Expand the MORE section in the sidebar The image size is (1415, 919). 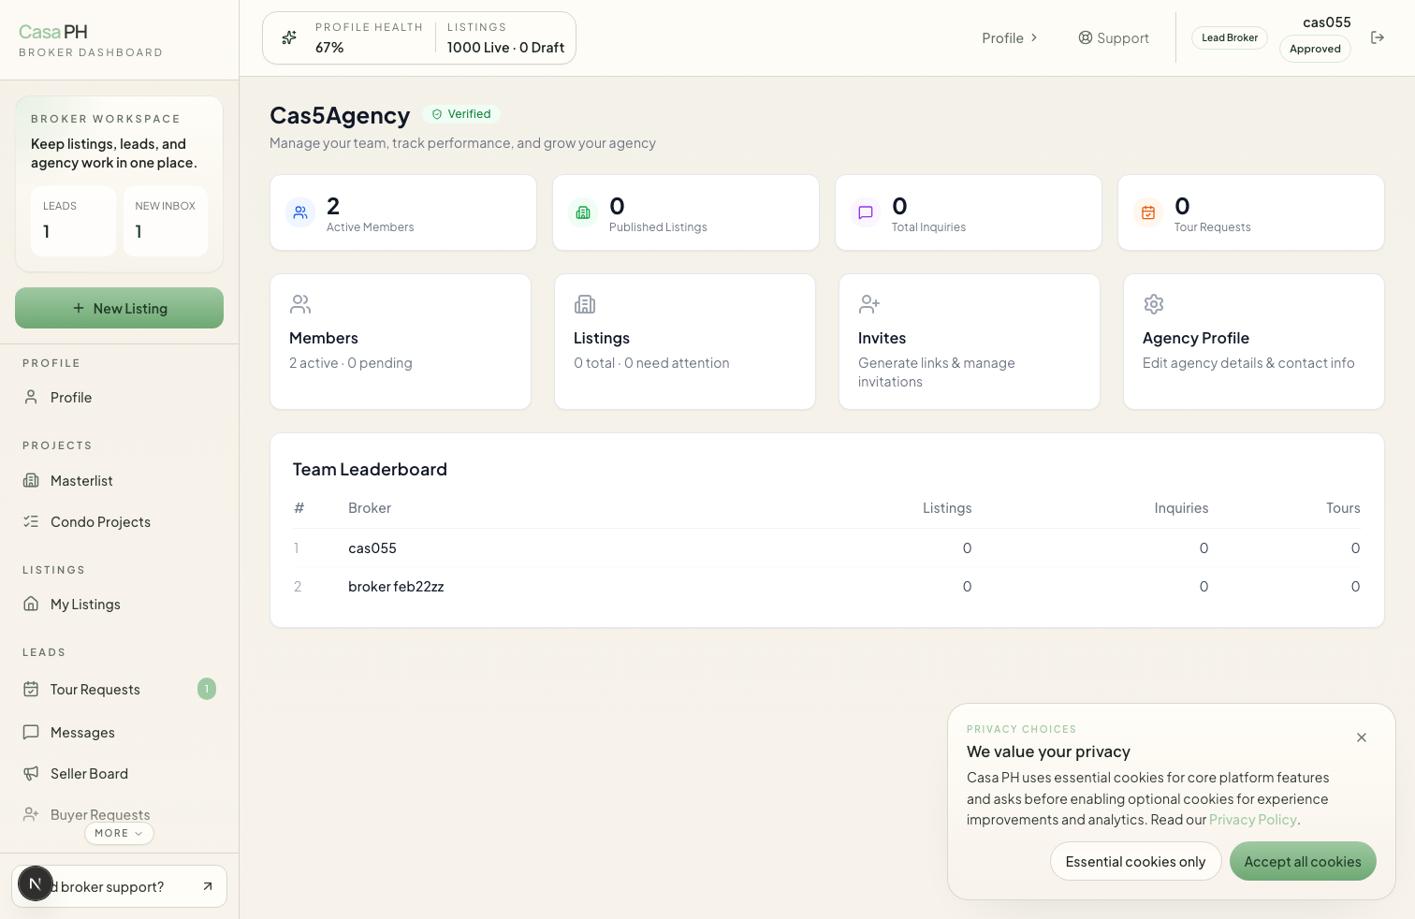pos(119,833)
